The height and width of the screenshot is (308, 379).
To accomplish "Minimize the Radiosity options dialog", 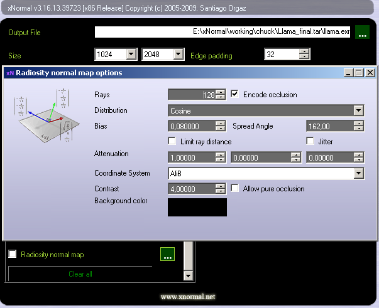I will pos(349,73).
